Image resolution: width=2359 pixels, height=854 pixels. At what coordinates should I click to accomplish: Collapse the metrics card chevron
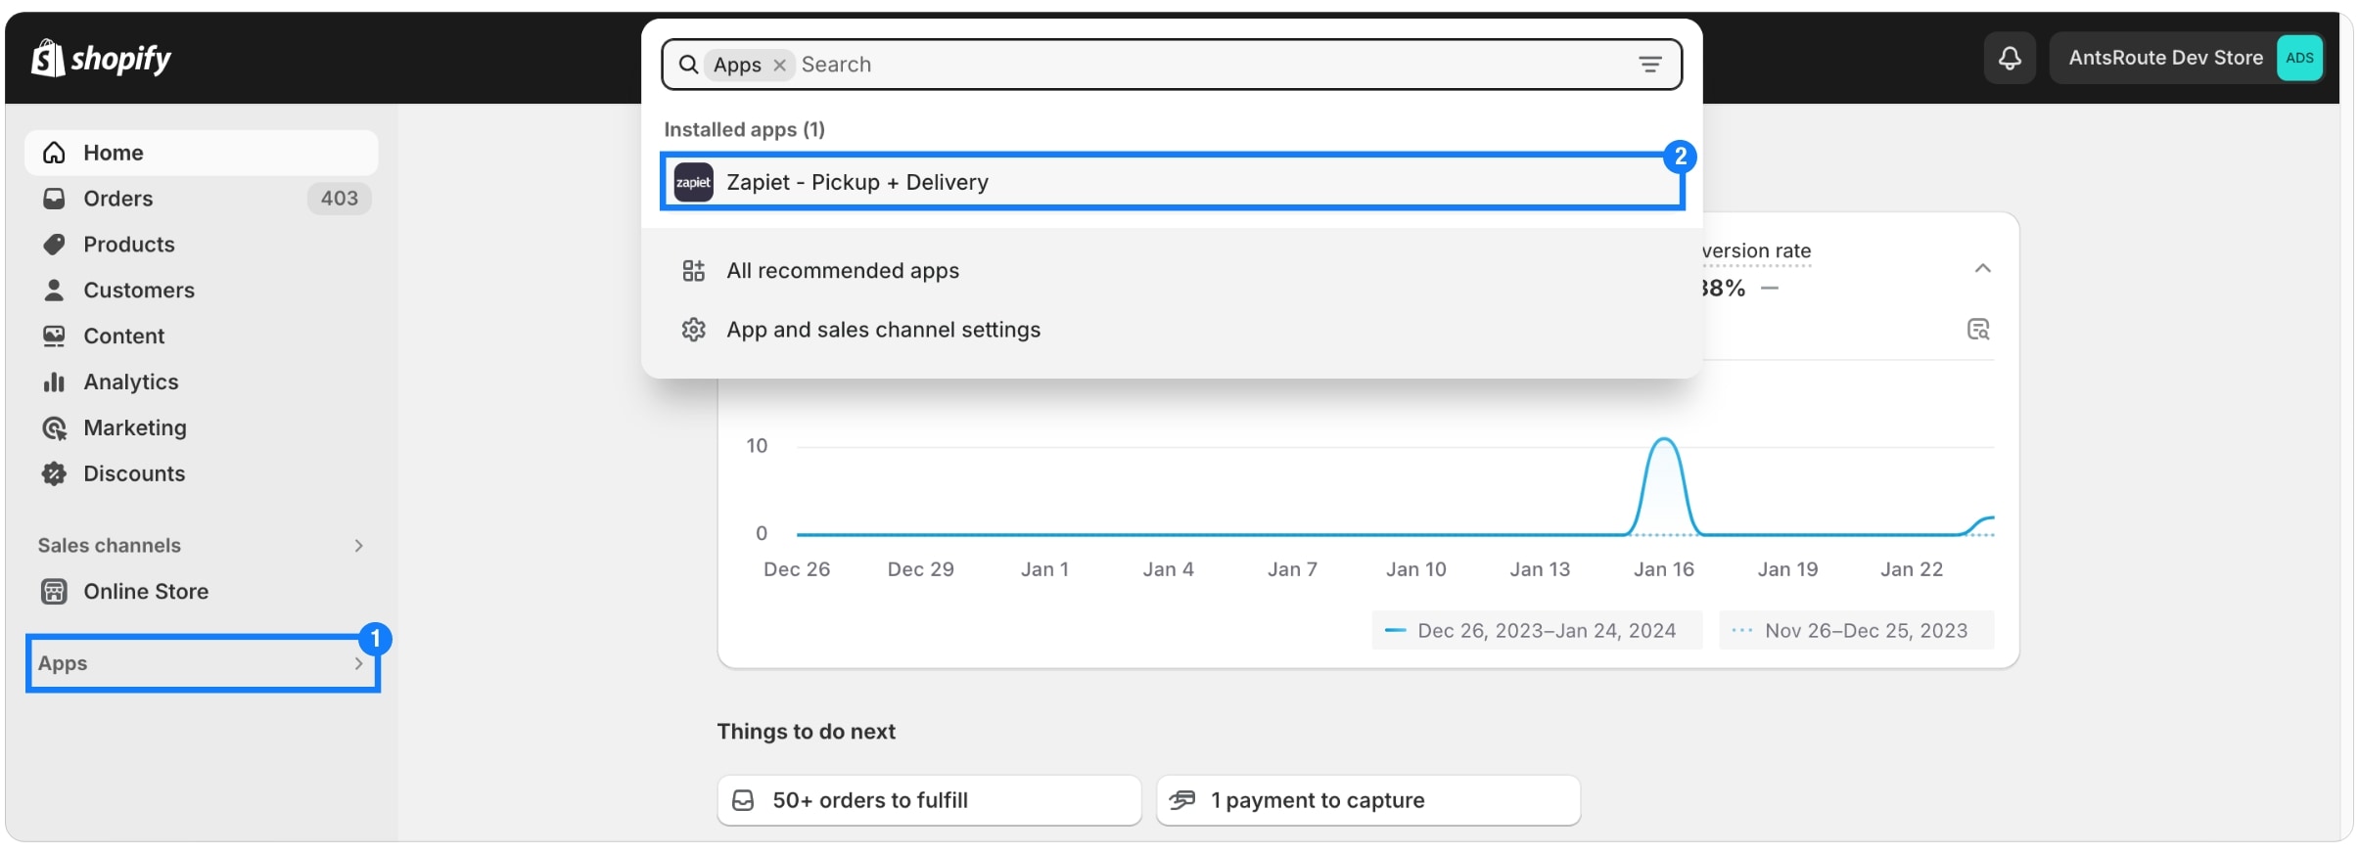point(1982,268)
